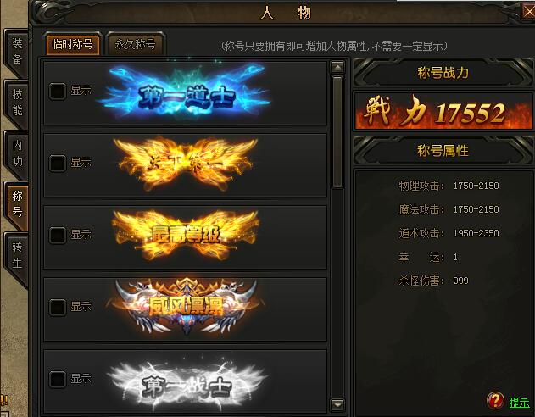Click the 第一道士 blue title badge

click(185, 92)
